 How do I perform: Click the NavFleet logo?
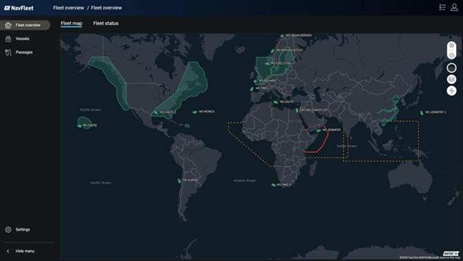tap(19, 8)
